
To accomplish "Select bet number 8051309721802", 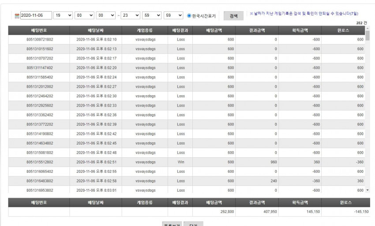I will [40, 39].
